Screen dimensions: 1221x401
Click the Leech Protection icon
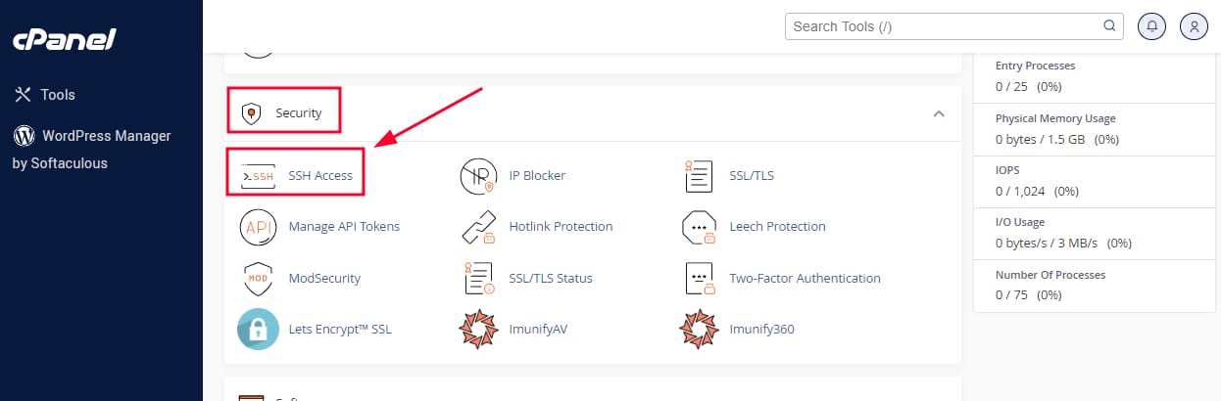[700, 227]
